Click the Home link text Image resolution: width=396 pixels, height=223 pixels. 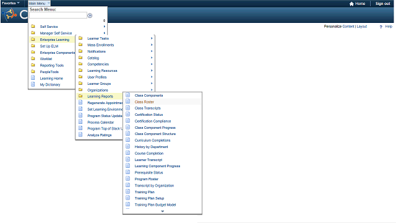(x=360, y=4)
